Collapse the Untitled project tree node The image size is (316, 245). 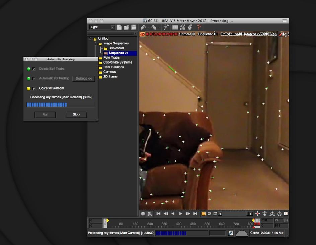[x=90, y=38]
